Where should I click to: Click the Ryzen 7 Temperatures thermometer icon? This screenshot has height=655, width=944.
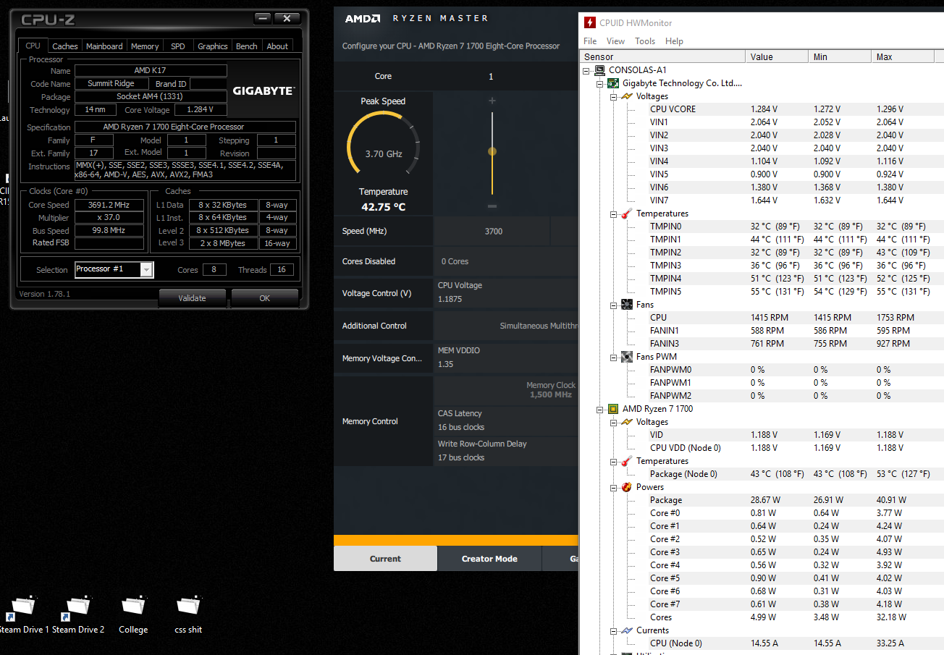tap(626, 461)
